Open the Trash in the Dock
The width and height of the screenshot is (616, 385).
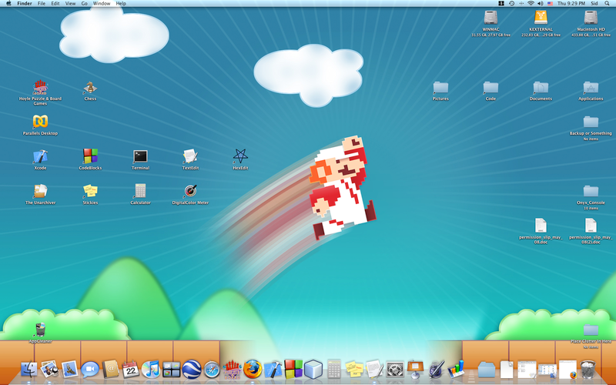pos(588,370)
